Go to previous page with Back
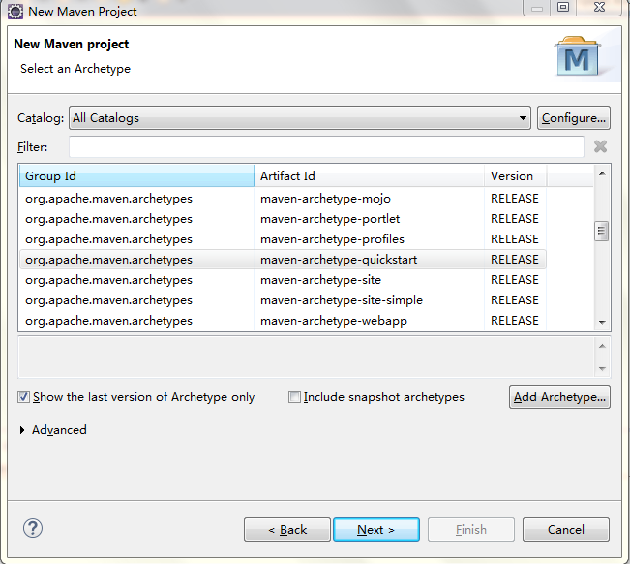 point(287,530)
